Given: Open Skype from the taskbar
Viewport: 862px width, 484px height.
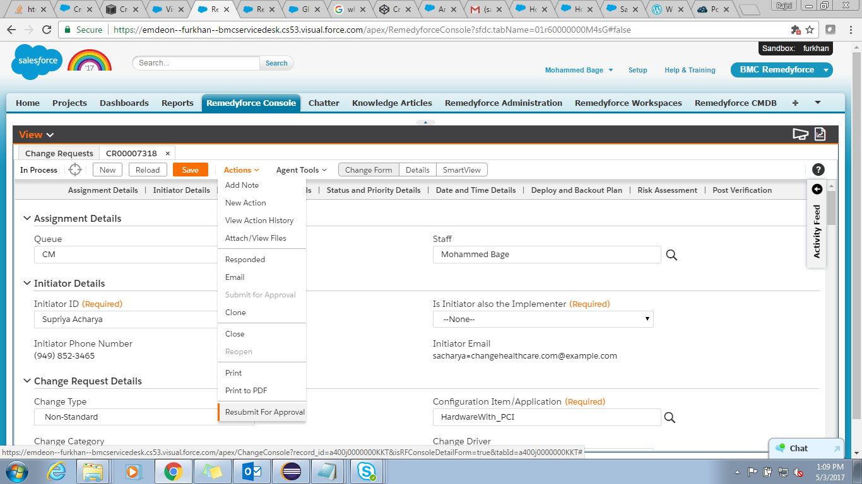Looking at the screenshot, I should 366,471.
